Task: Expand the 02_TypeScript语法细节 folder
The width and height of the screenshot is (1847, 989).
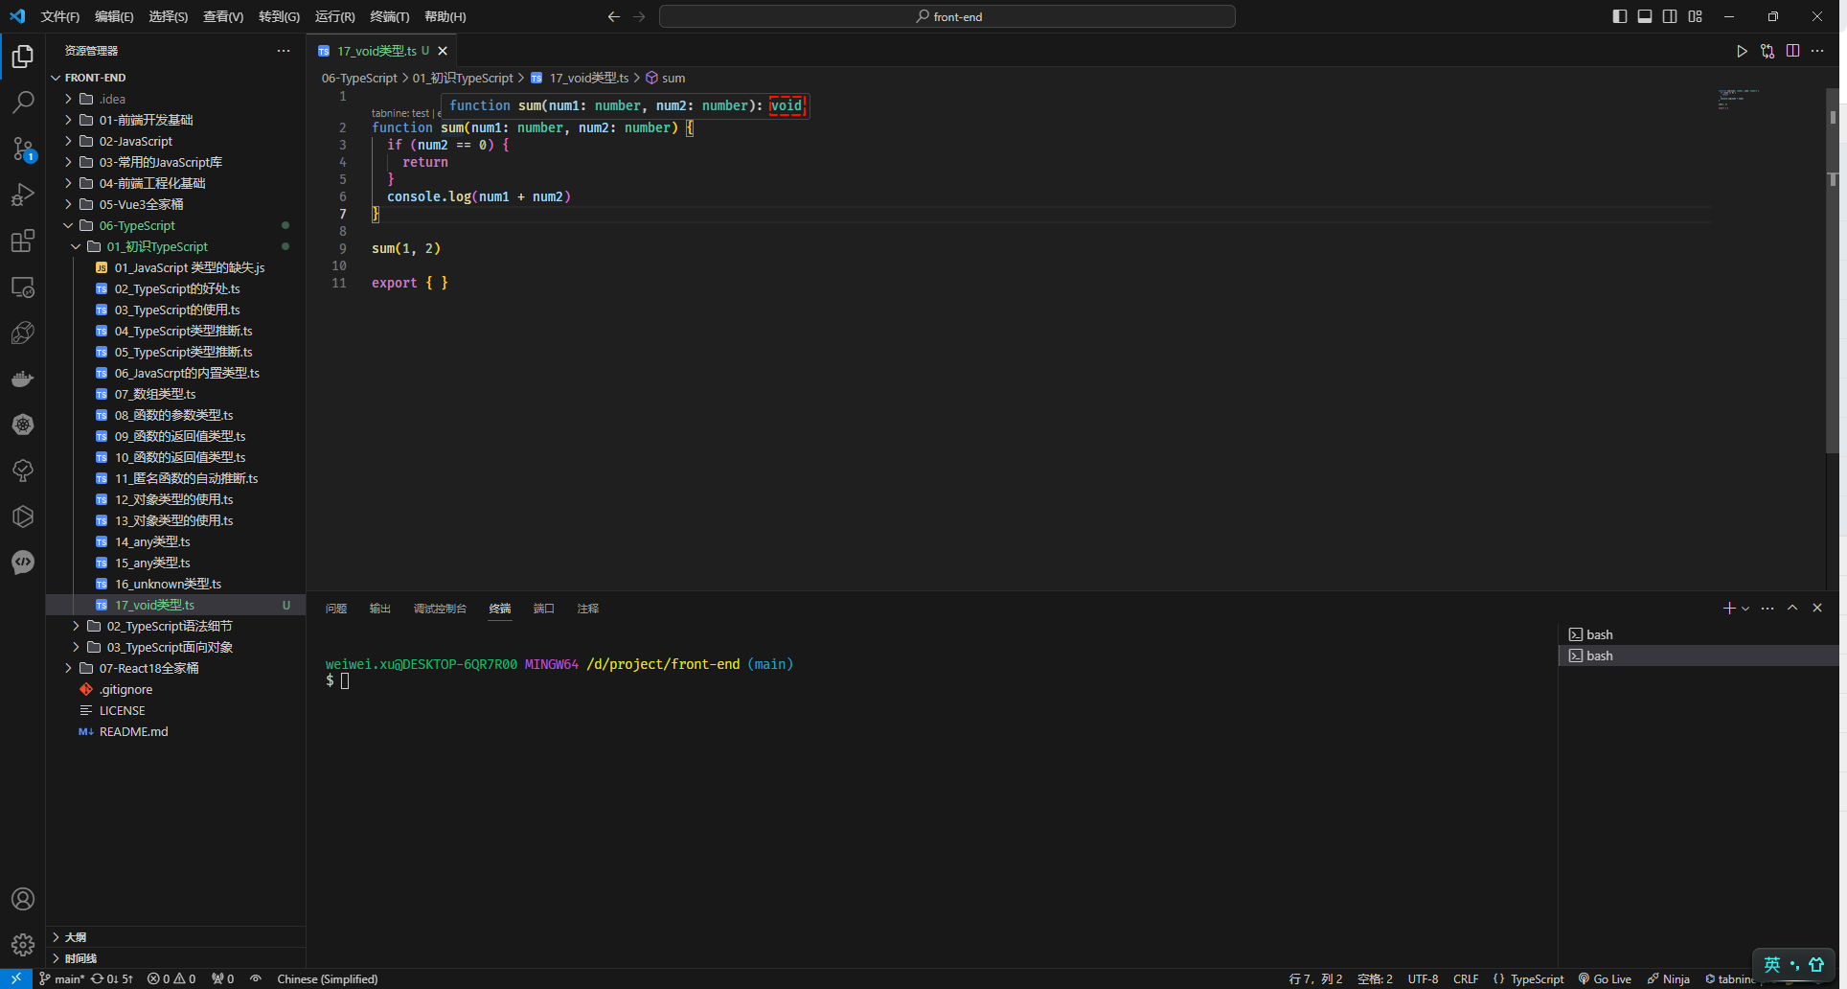Action: pyautogui.click(x=169, y=626)
